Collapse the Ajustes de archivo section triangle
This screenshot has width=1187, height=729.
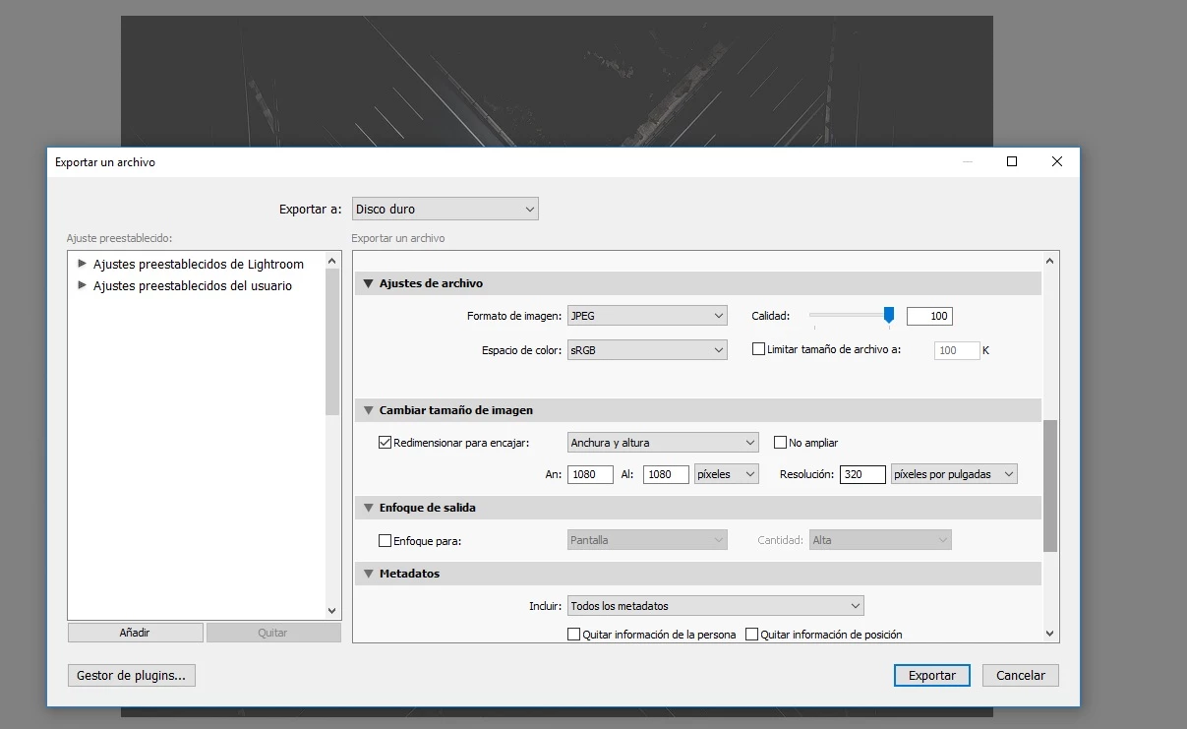pyautogui.click(x=369, y=283)
